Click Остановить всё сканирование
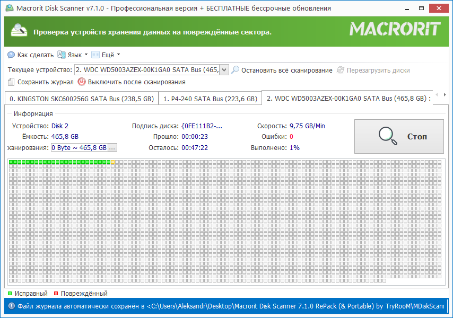The height and width of the screenshot is (318, 453). coord(286,70)
